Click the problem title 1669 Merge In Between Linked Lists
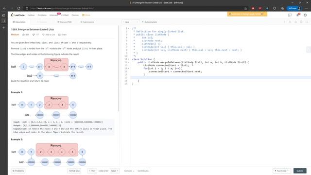Image resolution: width=311 pixels, height=175 pixels. 33,29
